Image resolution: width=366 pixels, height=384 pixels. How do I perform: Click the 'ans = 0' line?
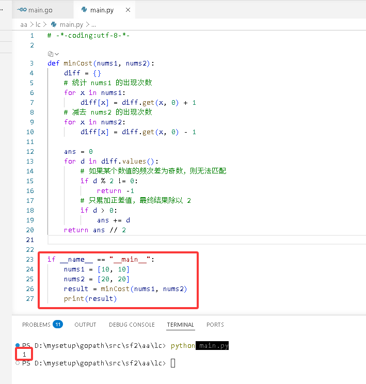[78, 152]
